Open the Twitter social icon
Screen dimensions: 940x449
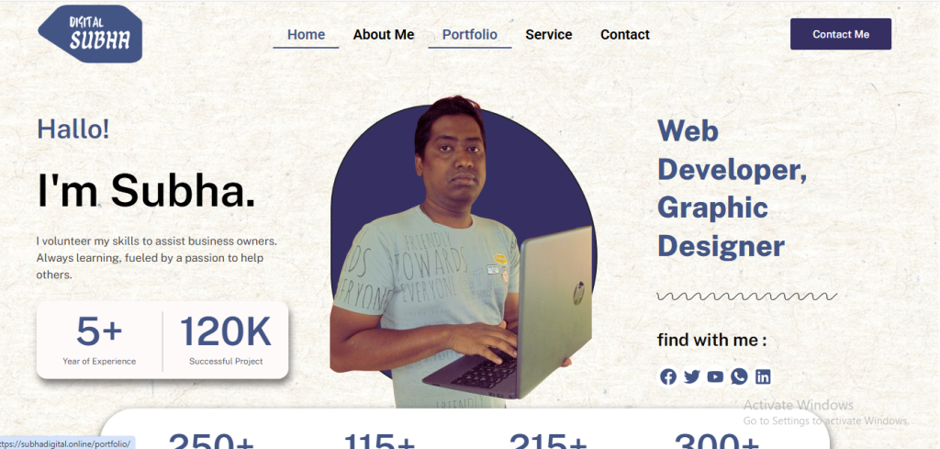[x=692, y=376]
